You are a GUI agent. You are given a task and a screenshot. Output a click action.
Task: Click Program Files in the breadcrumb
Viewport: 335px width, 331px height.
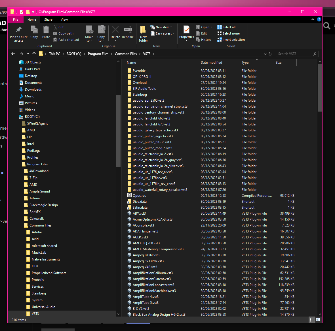point(98,54)
